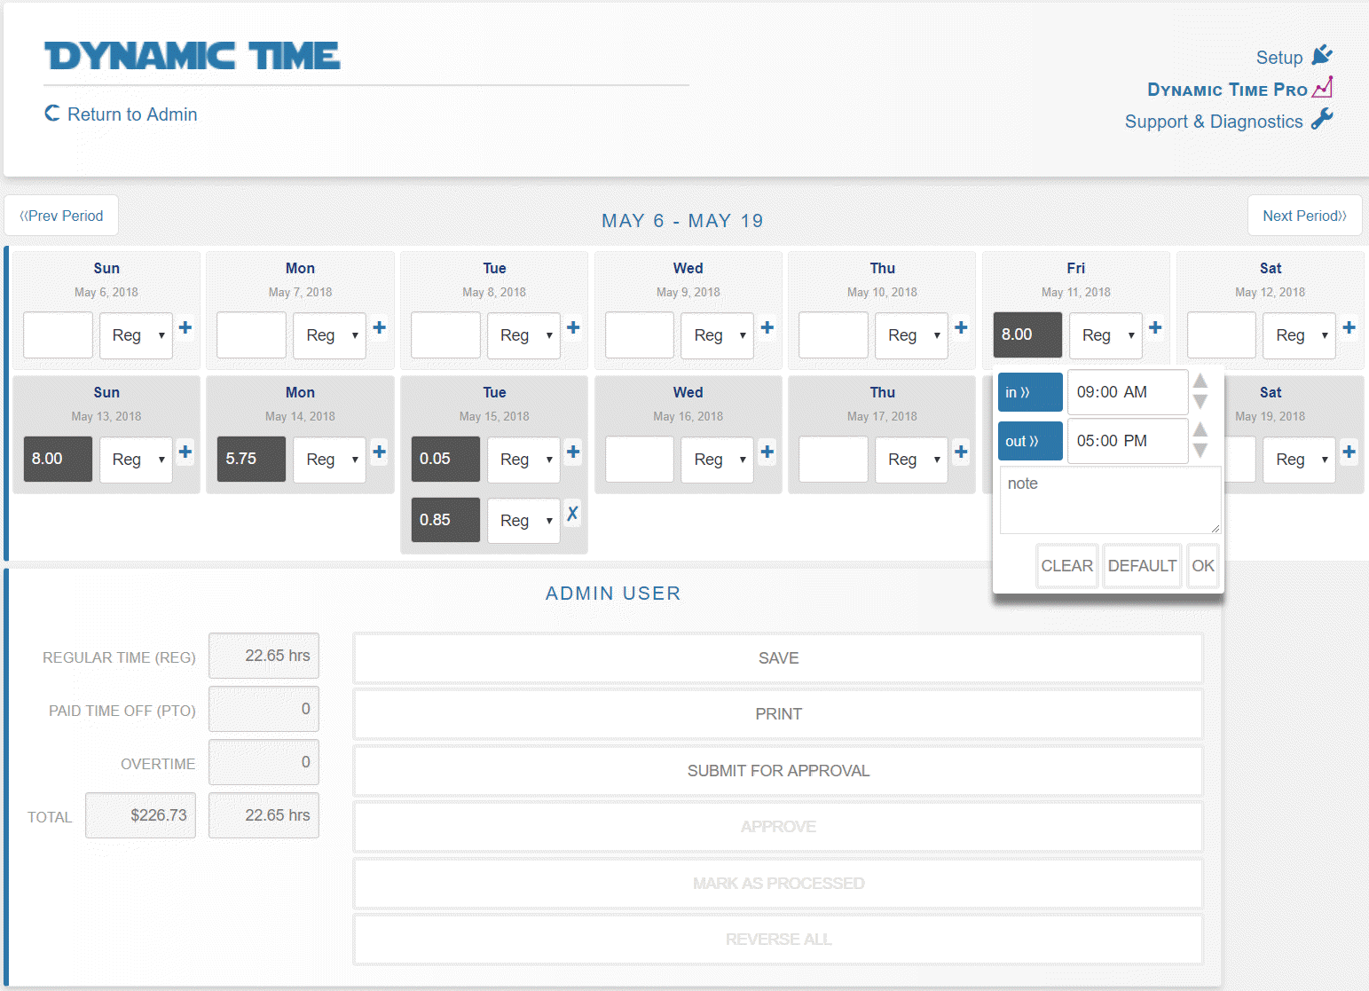Viewport: 1369px width, 991px height.
Task: Click the 8.00 hours field on Fri May 11
Action: click(x=1027, y=334)
